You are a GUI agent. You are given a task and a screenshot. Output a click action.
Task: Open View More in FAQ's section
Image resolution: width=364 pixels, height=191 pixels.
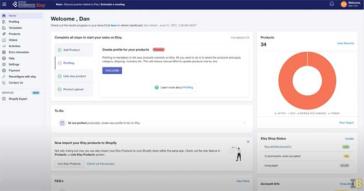pyautogui.click(x=243, y=181)
